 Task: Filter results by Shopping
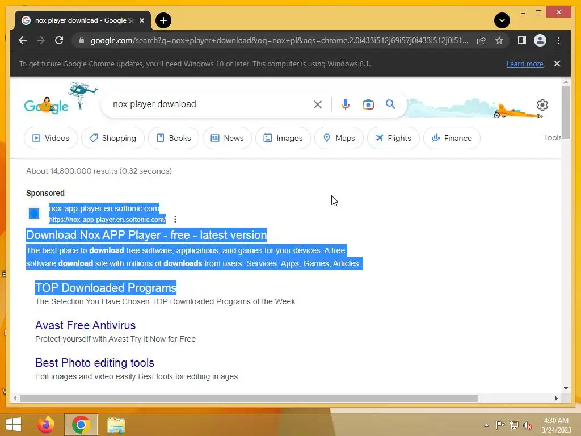tap(113, 138)
